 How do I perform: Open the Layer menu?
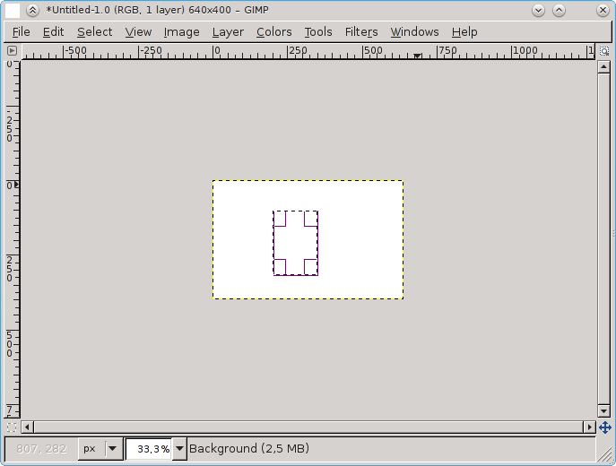(228, 31)
